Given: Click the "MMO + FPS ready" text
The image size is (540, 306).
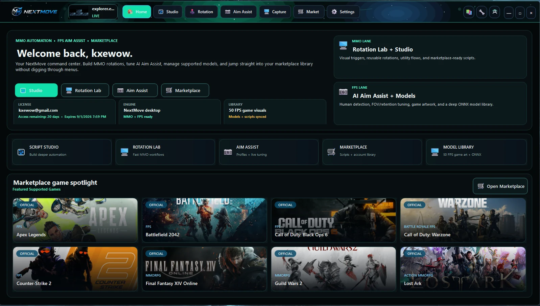Looking at the screenshot, I should (138, 117).
